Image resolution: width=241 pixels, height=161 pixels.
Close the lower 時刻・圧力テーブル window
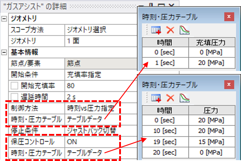(x=229, y=84)
